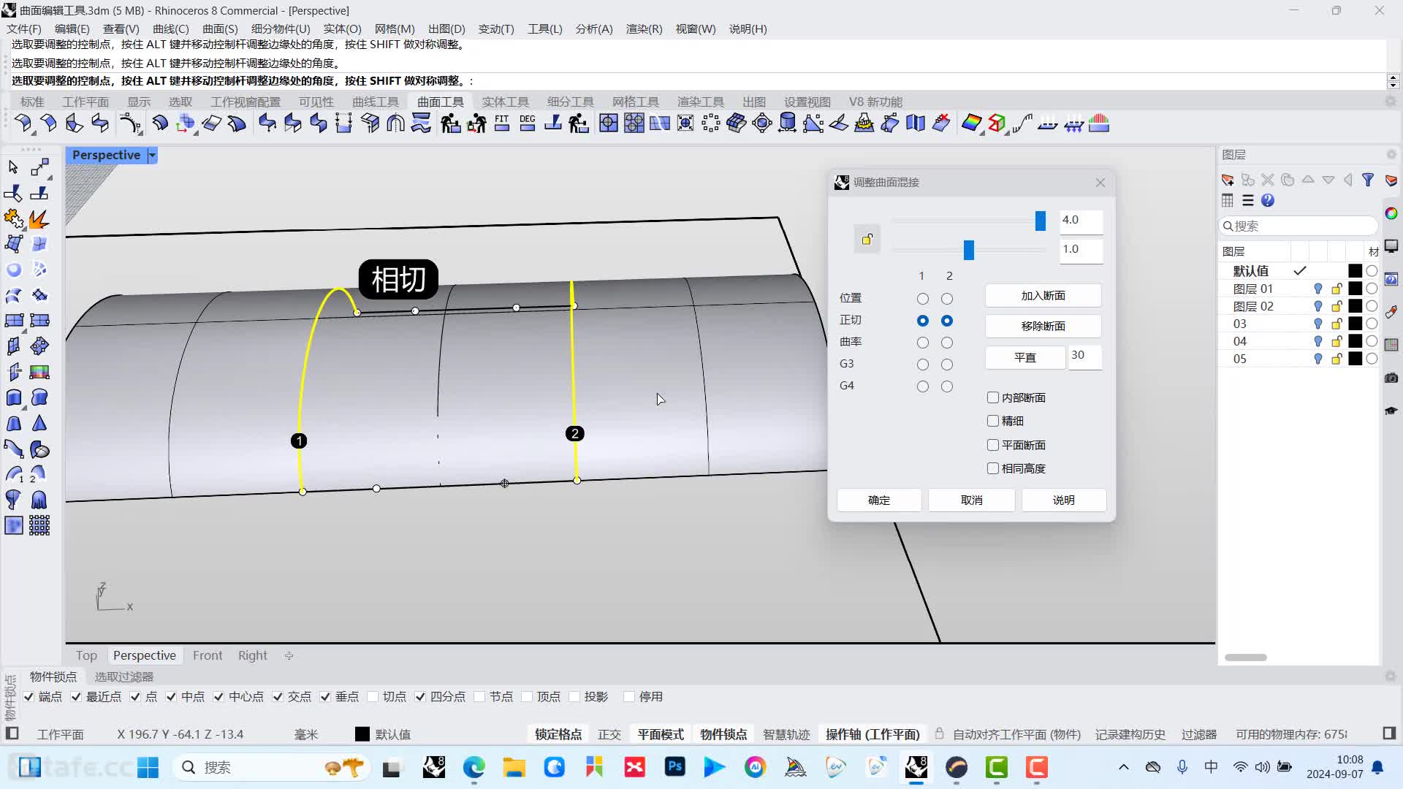The height and width of the screenshot is (789, 1403).
Task: Open the camera named views panel icon
Action: click(x=1391, y=378)
